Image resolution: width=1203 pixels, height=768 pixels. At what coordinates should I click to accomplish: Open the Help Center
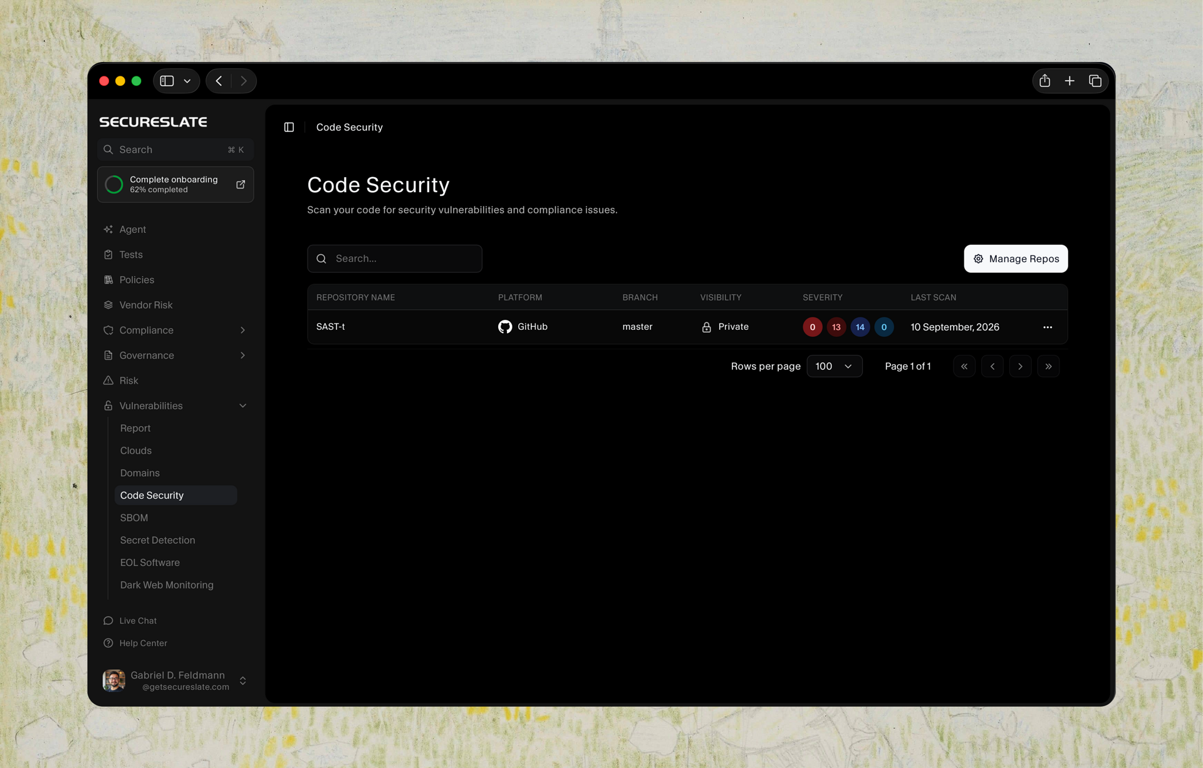tap(143, 643)
